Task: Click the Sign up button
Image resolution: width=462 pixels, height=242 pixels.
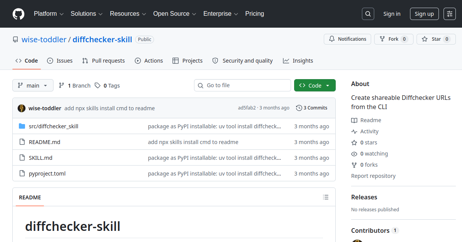Action: (x=424, y=14)
